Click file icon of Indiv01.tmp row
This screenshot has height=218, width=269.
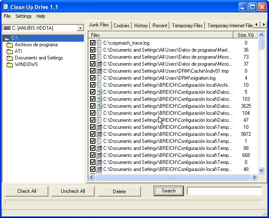point(99,71)
